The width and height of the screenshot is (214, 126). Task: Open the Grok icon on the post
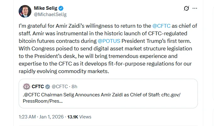[x=186, y=8]
